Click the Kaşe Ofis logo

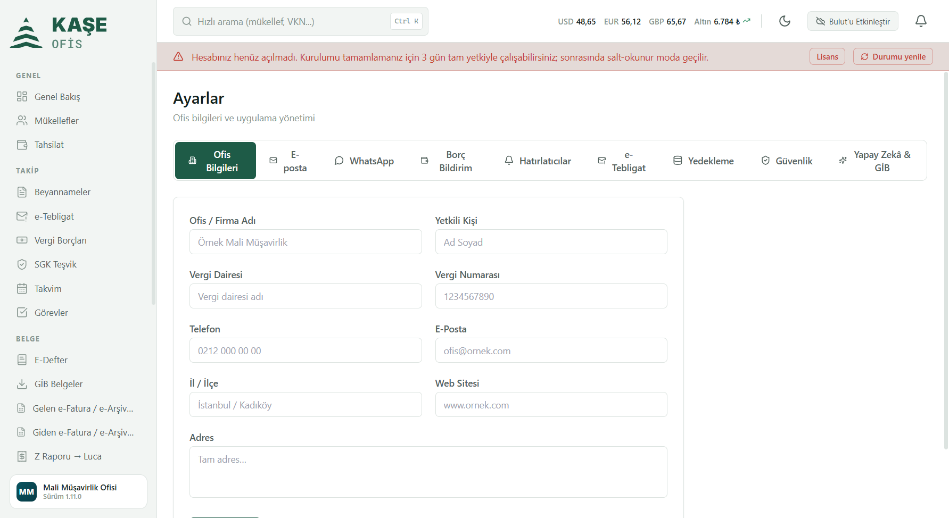(x=59, y=32)
